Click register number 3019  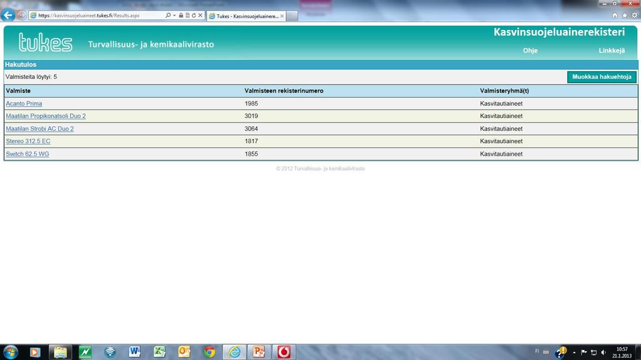[251, 116]
